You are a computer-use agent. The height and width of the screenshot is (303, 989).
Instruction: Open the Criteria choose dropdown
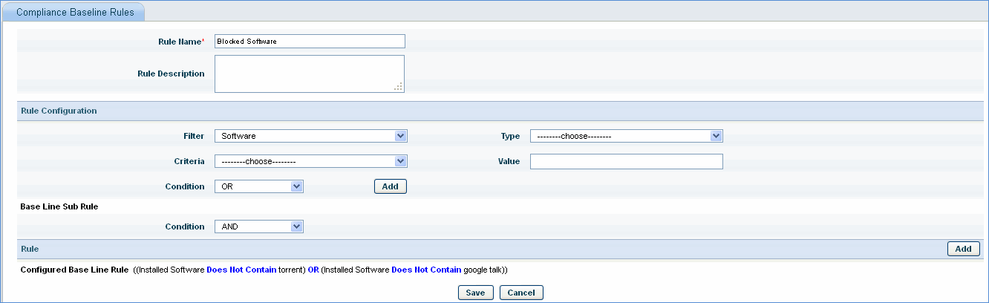(310, 161)
